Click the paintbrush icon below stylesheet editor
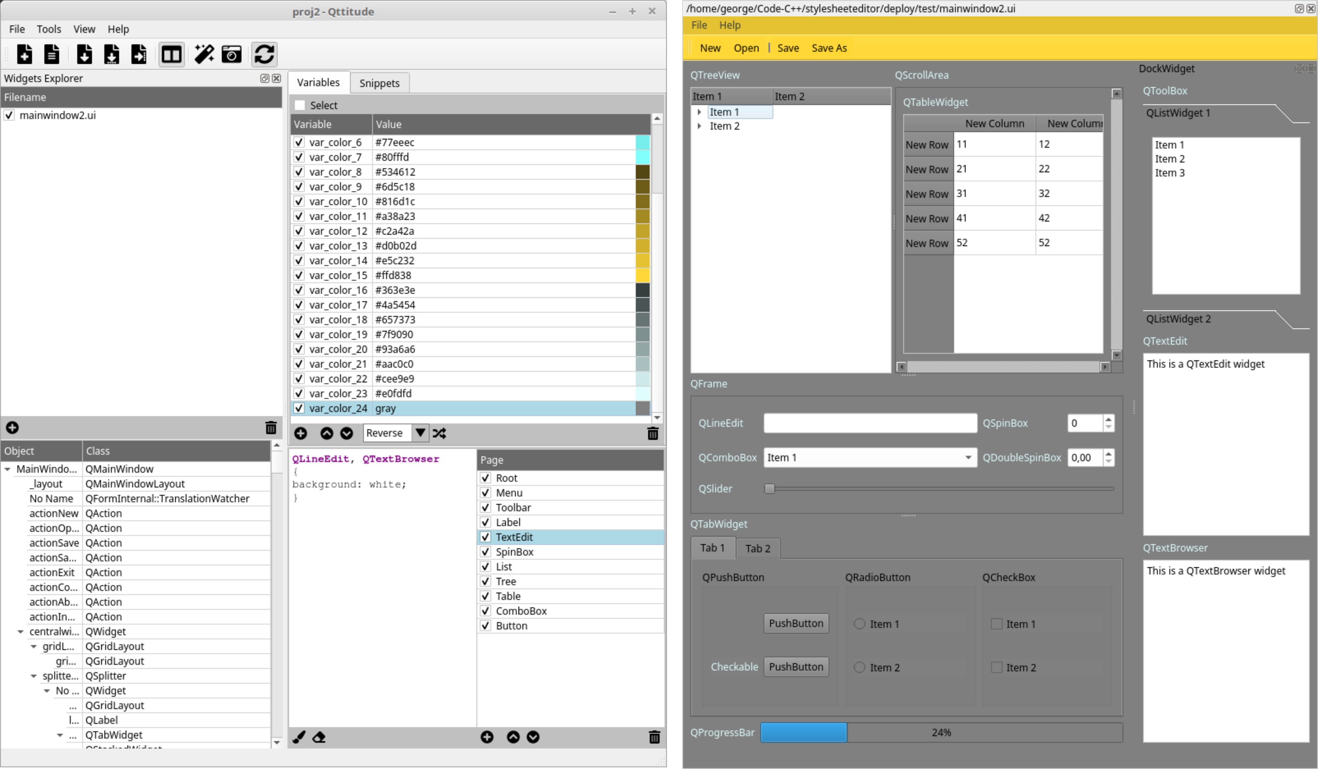The width and height of the screenshot is (1318, 769). tap(299, 737)
